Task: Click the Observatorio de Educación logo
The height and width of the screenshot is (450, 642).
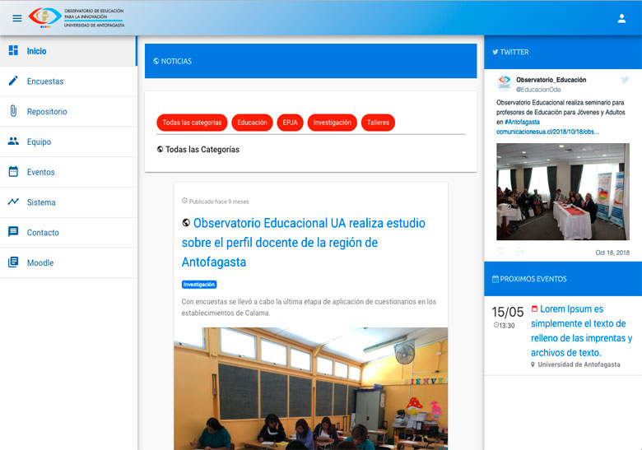Action: click(77, 17)
